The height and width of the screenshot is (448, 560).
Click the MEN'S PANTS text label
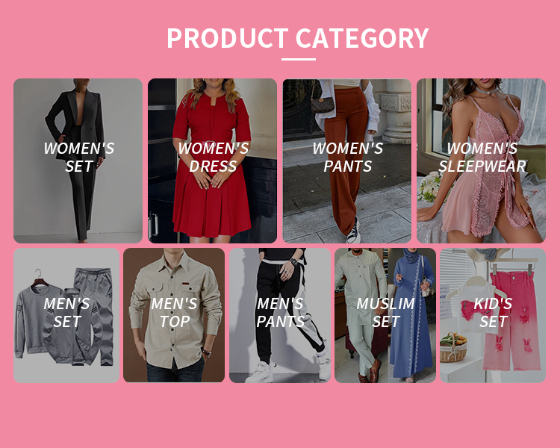pos(280,313)
